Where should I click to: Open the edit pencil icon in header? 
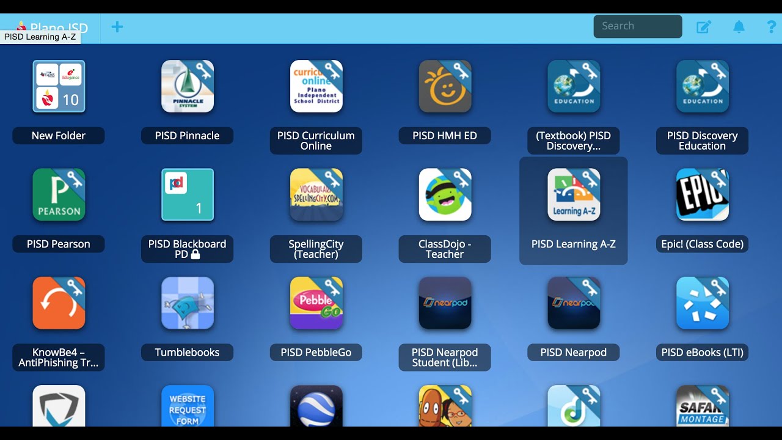704,27
